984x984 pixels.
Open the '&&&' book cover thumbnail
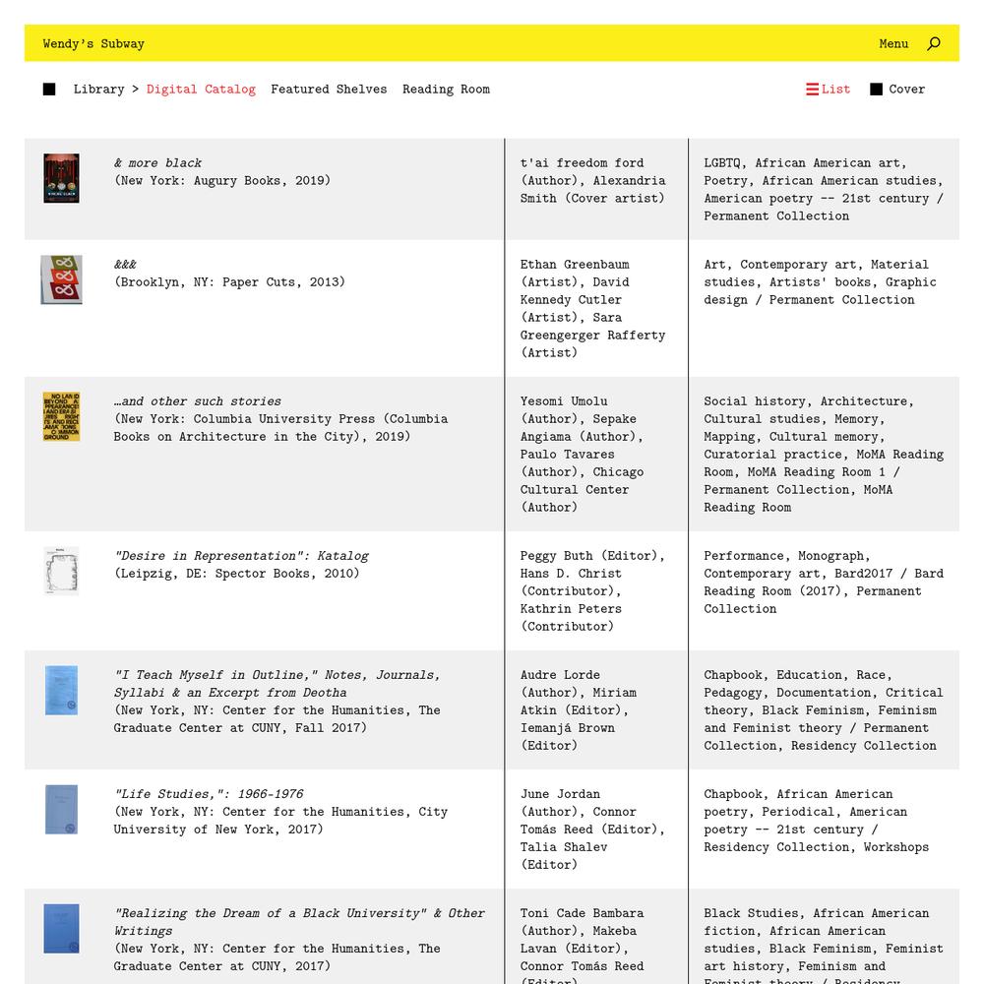point(61,279)
